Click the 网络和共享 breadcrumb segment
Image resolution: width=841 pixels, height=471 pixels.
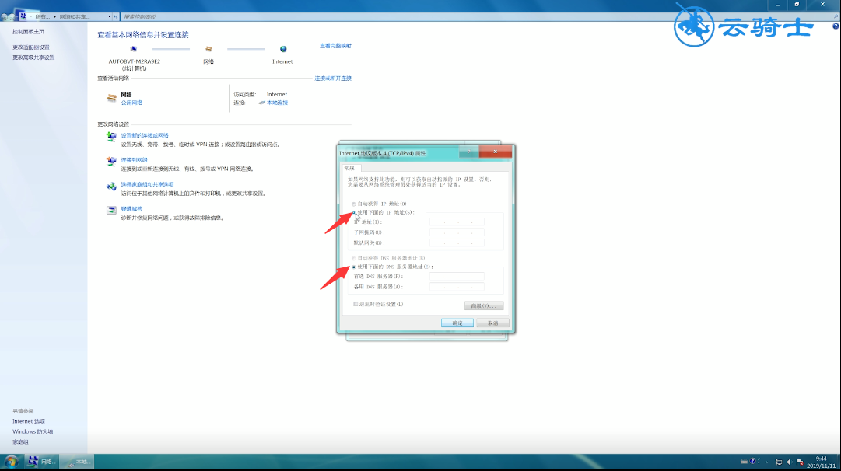click(x=75, y=16)
